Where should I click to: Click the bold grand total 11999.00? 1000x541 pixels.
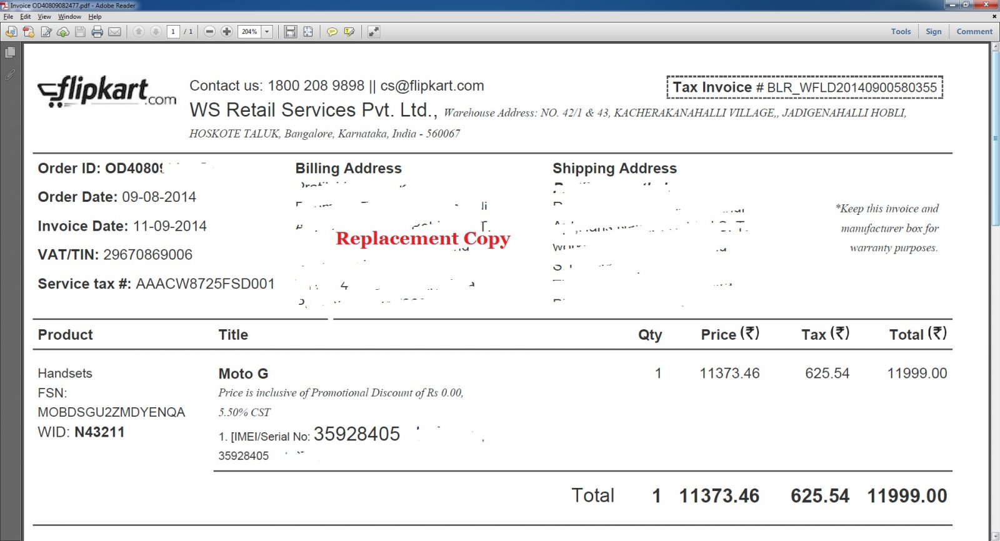click(907, 496)
